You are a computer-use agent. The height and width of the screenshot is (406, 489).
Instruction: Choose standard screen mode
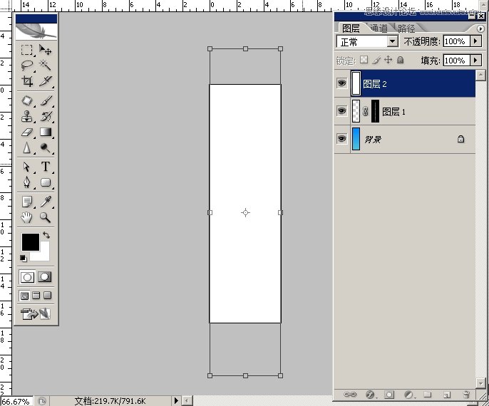tap(24, 296)
